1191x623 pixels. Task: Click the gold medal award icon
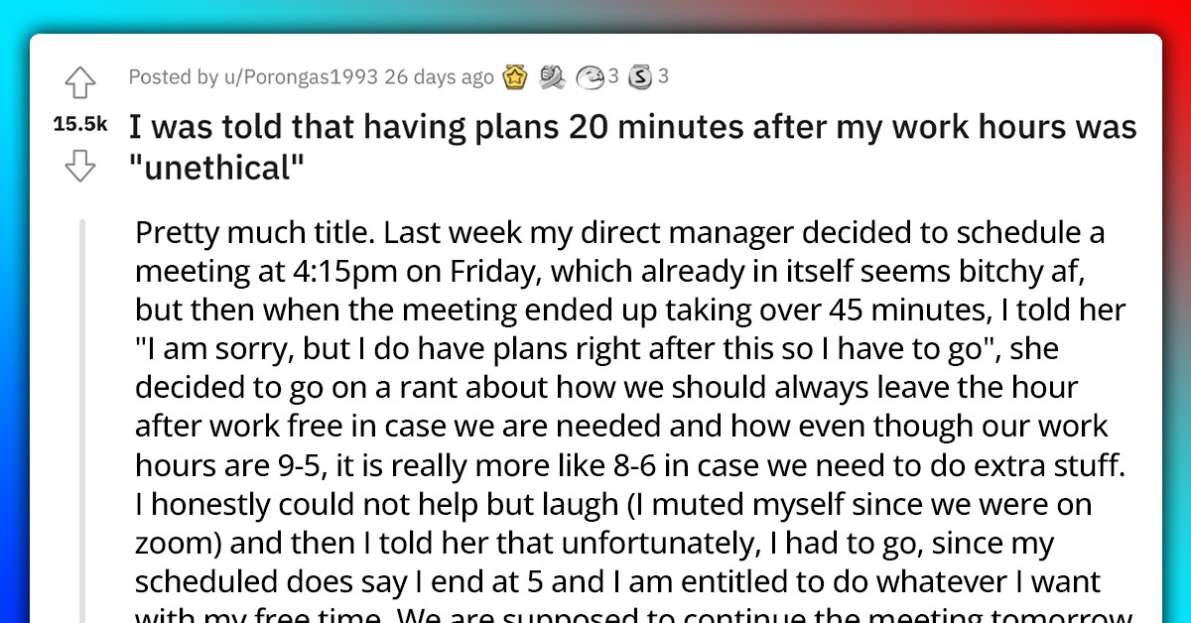pyautogui.click(x=514, y=76)
